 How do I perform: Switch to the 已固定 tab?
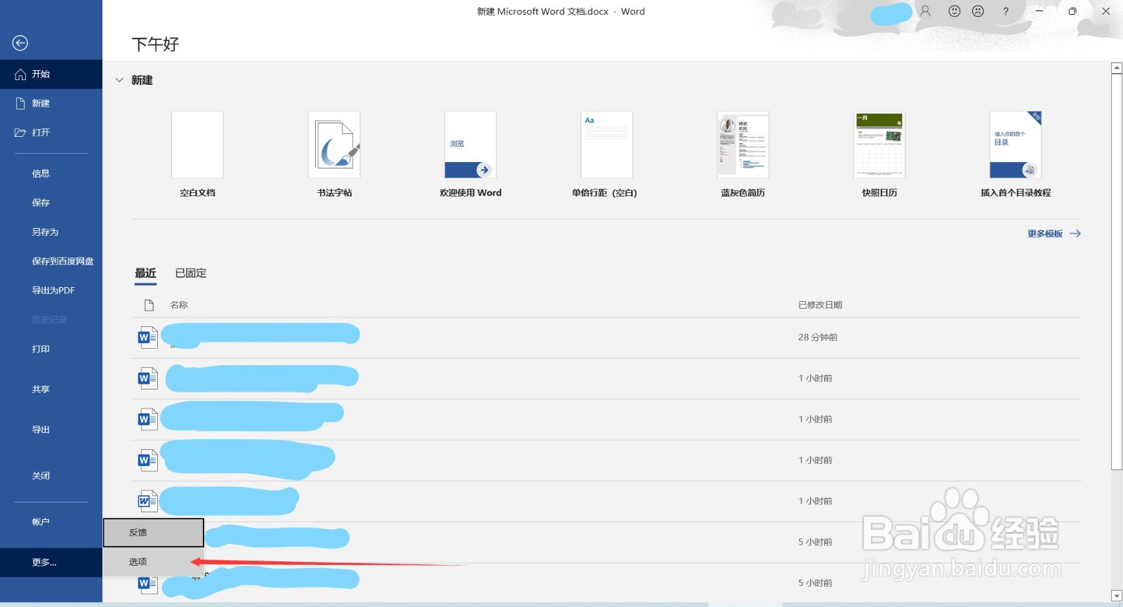(x=191, y=274)
